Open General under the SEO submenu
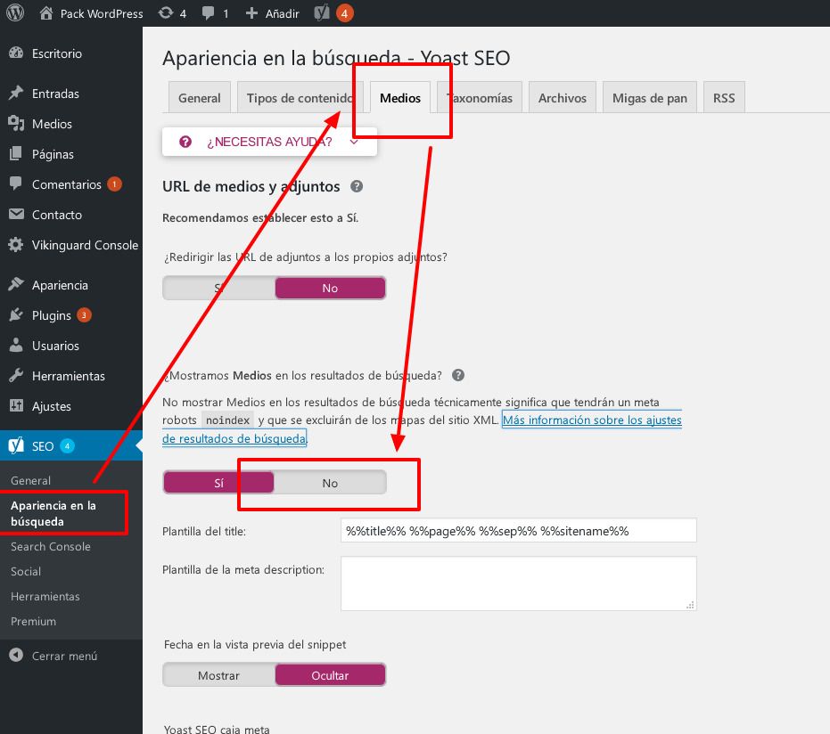Image resolution: width=830 pixels, height=734 pixels. click(x=30, y=480)
